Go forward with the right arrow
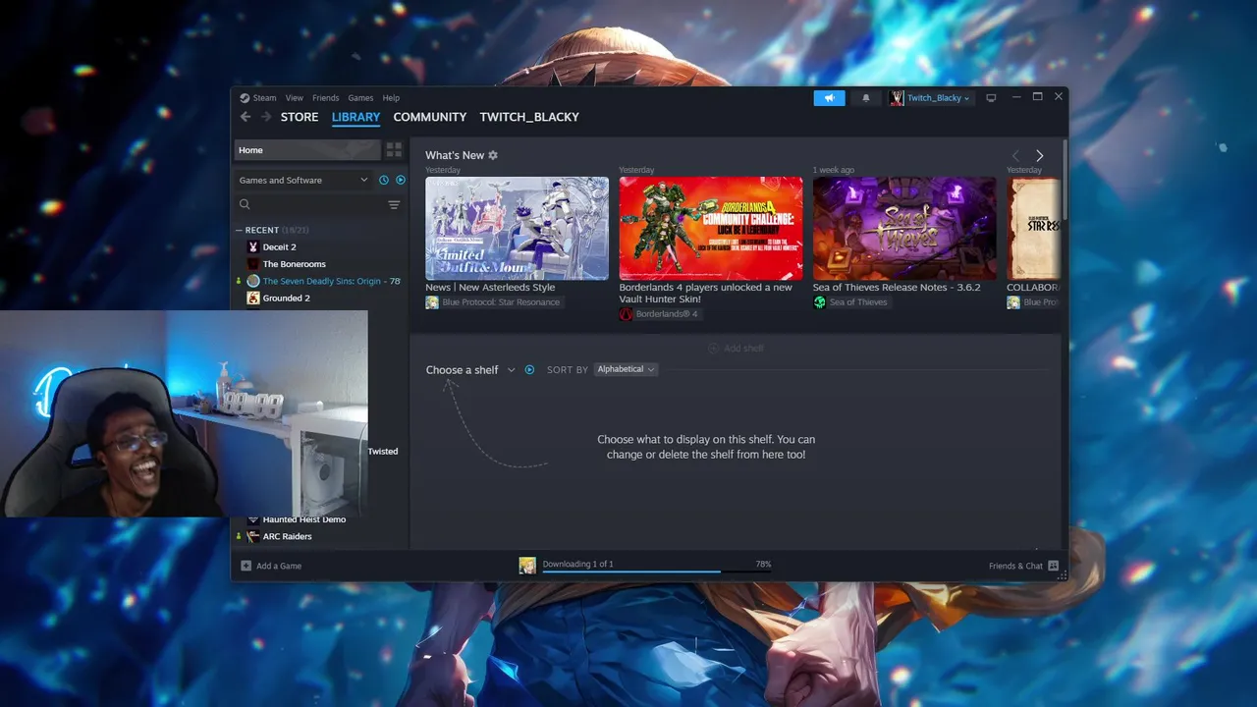 pyautogui.click(x=265, y=117)
